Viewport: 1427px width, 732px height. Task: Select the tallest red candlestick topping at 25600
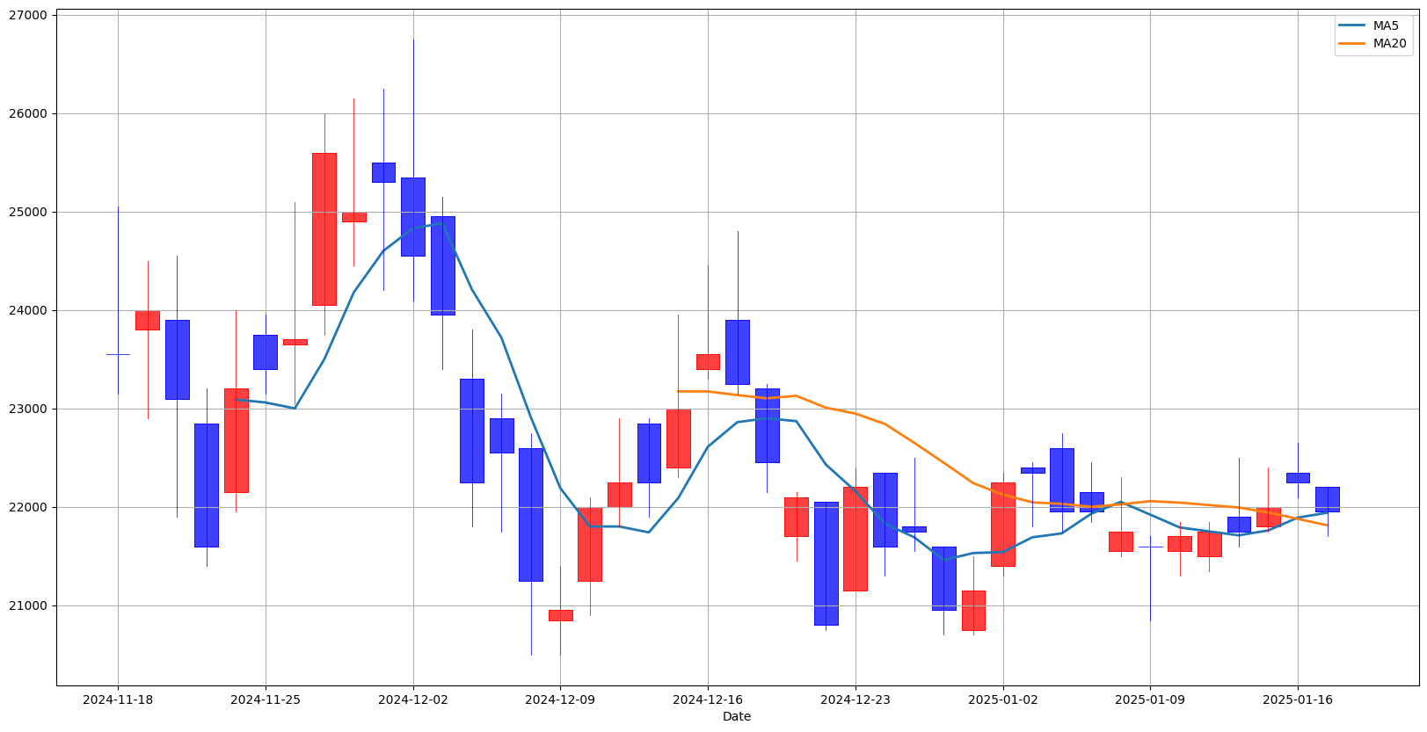coord(324,228)
